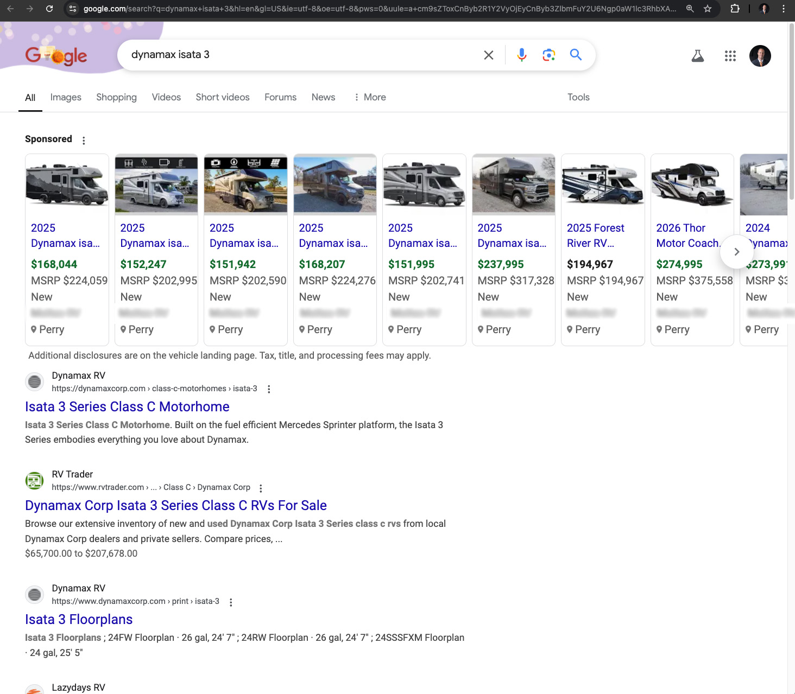795x694 pixels.
Task: Open the 2025 Forest River RV listing title
Action: coord(596,235)
